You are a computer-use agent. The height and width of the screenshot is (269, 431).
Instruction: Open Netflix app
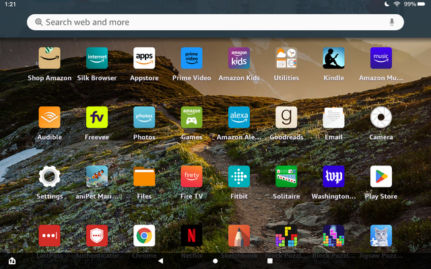click(191, 235)
